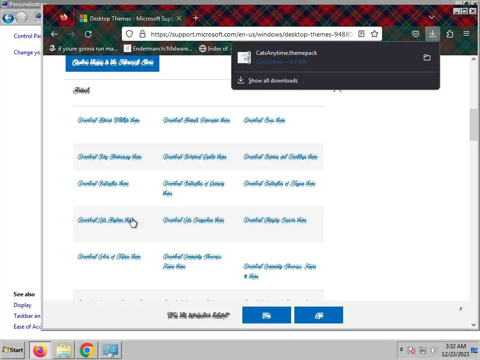Open Firefox View from the tab strip

click(x=64, y=18)
